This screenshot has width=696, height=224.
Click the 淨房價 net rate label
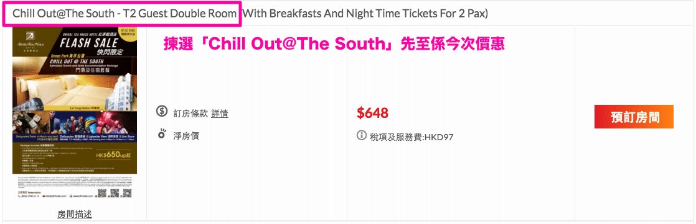(186, 135)
